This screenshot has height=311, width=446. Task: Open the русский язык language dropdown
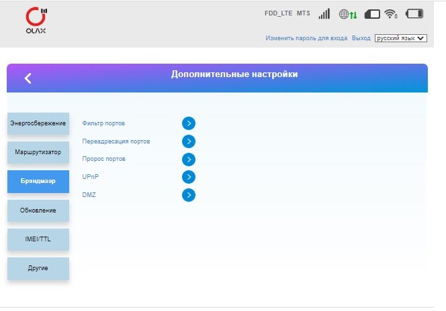(401, 38)
